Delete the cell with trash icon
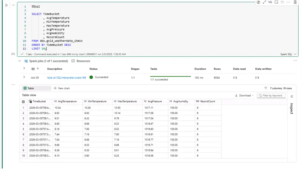Viewport: 302px width, 169px height. tap(295, 2)
